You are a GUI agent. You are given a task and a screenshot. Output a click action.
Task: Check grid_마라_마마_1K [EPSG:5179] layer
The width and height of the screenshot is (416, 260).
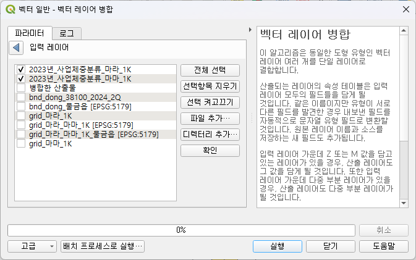(x=21, y=125)
